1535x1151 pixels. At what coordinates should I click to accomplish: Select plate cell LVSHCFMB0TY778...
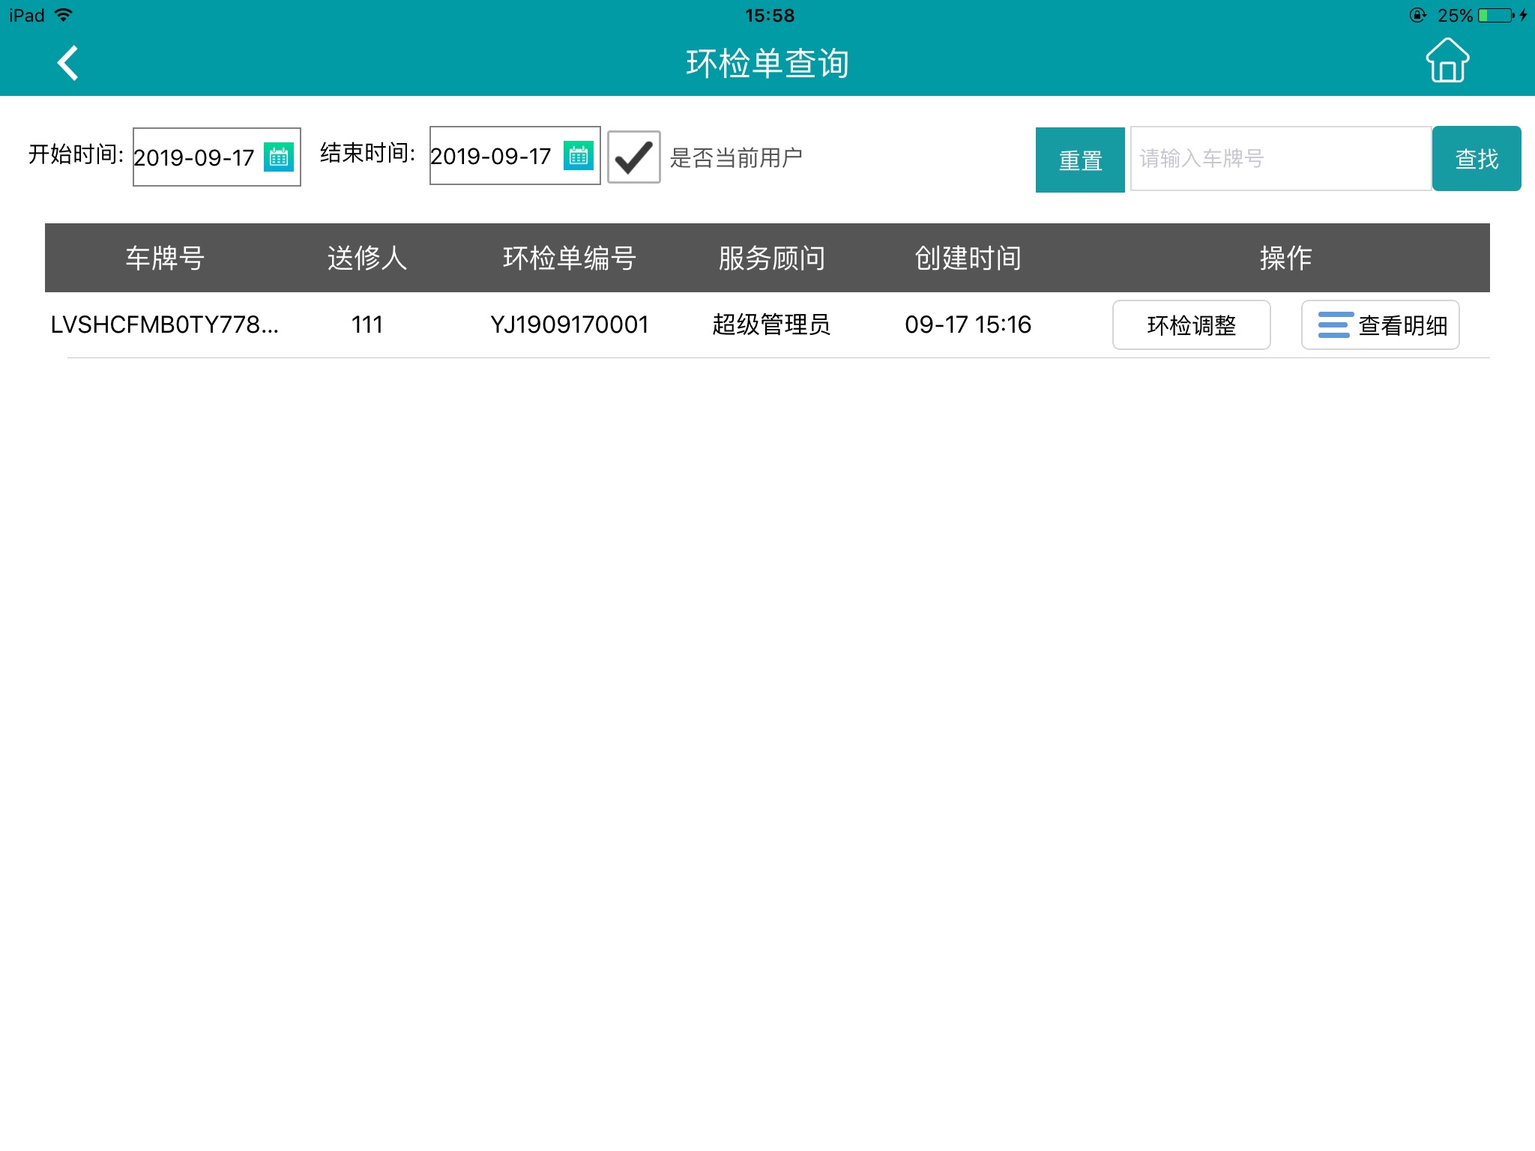click(x=164, y=324)
